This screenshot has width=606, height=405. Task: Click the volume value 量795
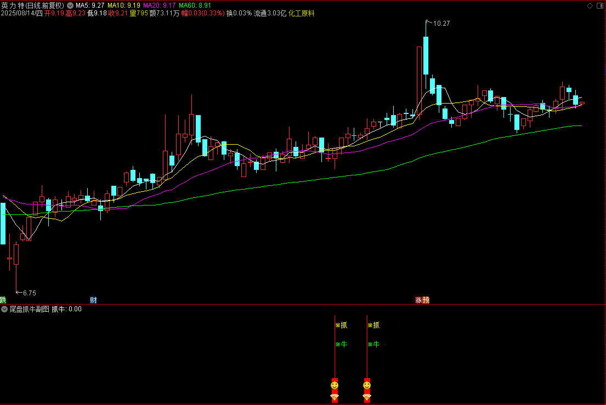coord(139,13)
